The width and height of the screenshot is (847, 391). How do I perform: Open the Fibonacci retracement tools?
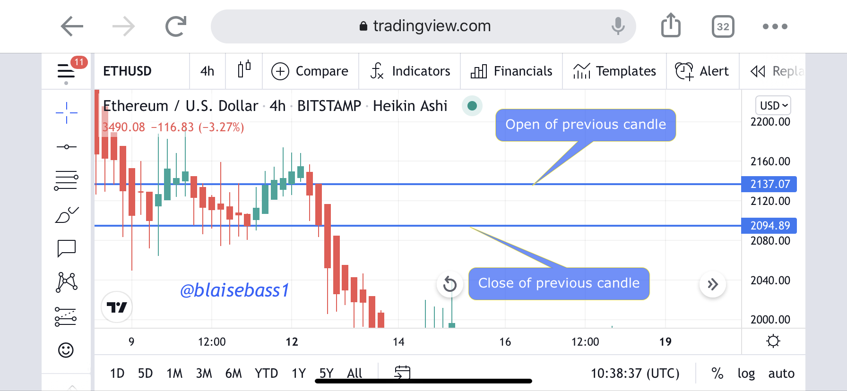point(66,180)
